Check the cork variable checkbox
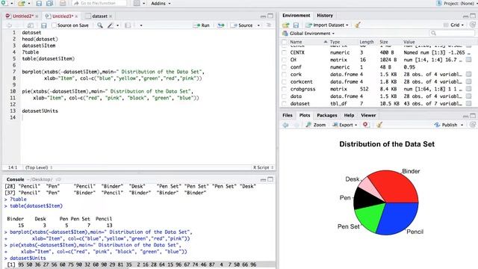This screenshot has width=478, height=269. (x=284, y=75)
